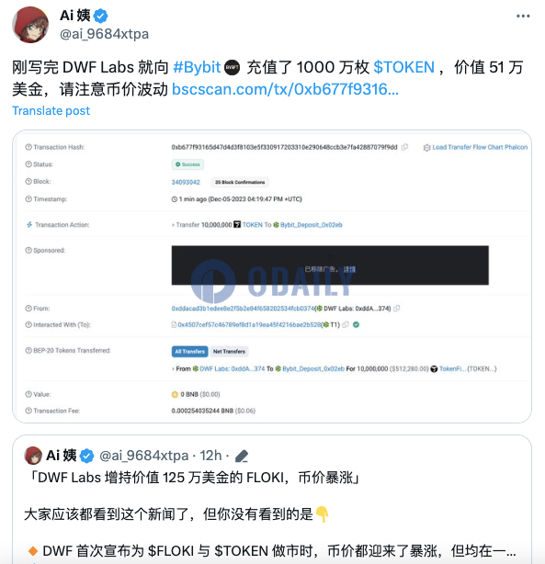Click Translate post
Viewport: 545px width, 564px height.
point(51,111)
